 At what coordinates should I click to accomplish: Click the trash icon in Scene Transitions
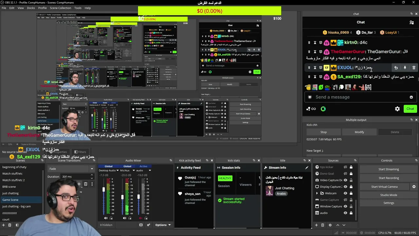85,184
